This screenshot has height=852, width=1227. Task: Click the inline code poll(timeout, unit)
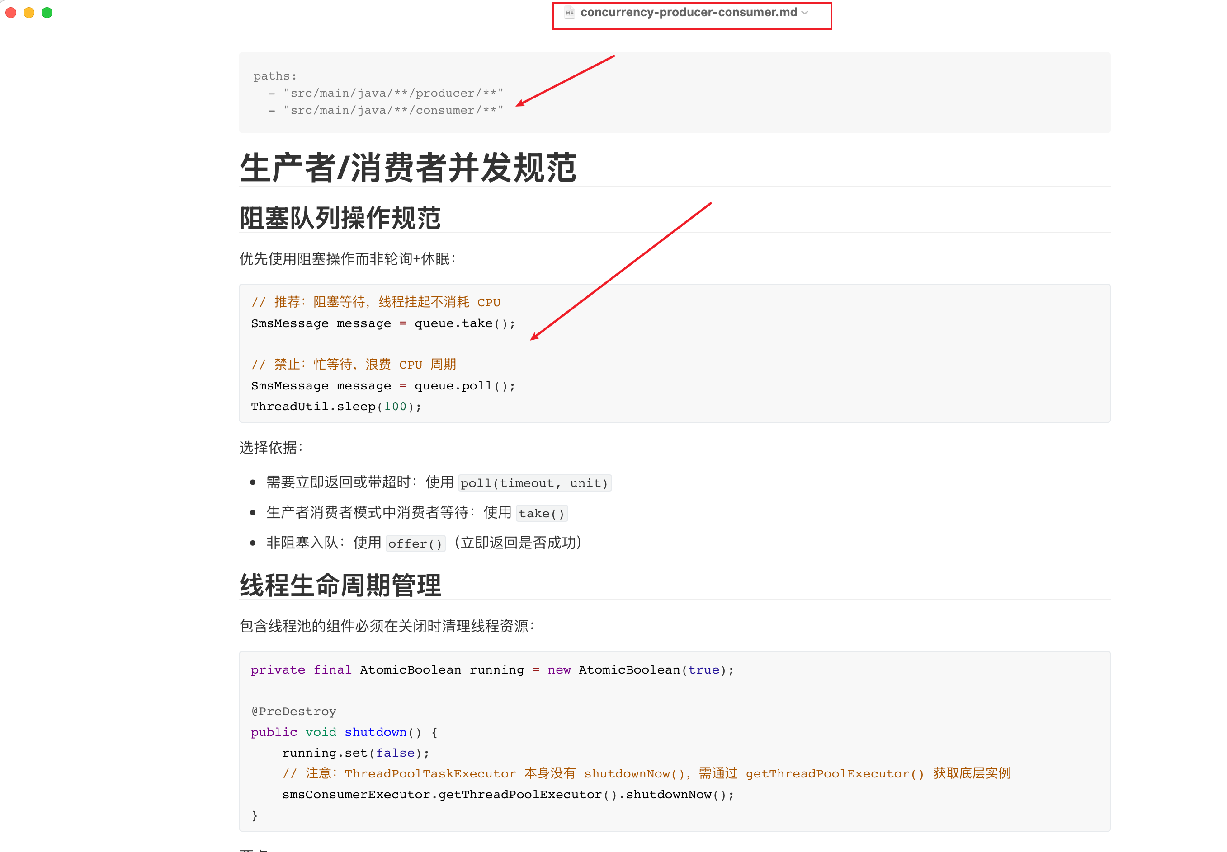(x=535, y=483)
